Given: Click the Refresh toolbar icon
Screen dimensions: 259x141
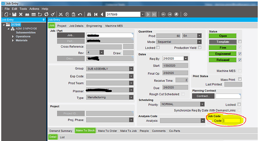Looking at the screenshot, I should [x=47, y=14].
